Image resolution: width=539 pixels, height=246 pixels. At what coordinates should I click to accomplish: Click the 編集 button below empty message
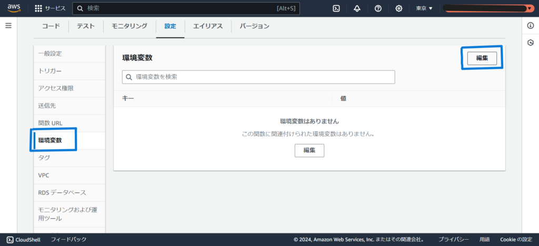point(309,150)
